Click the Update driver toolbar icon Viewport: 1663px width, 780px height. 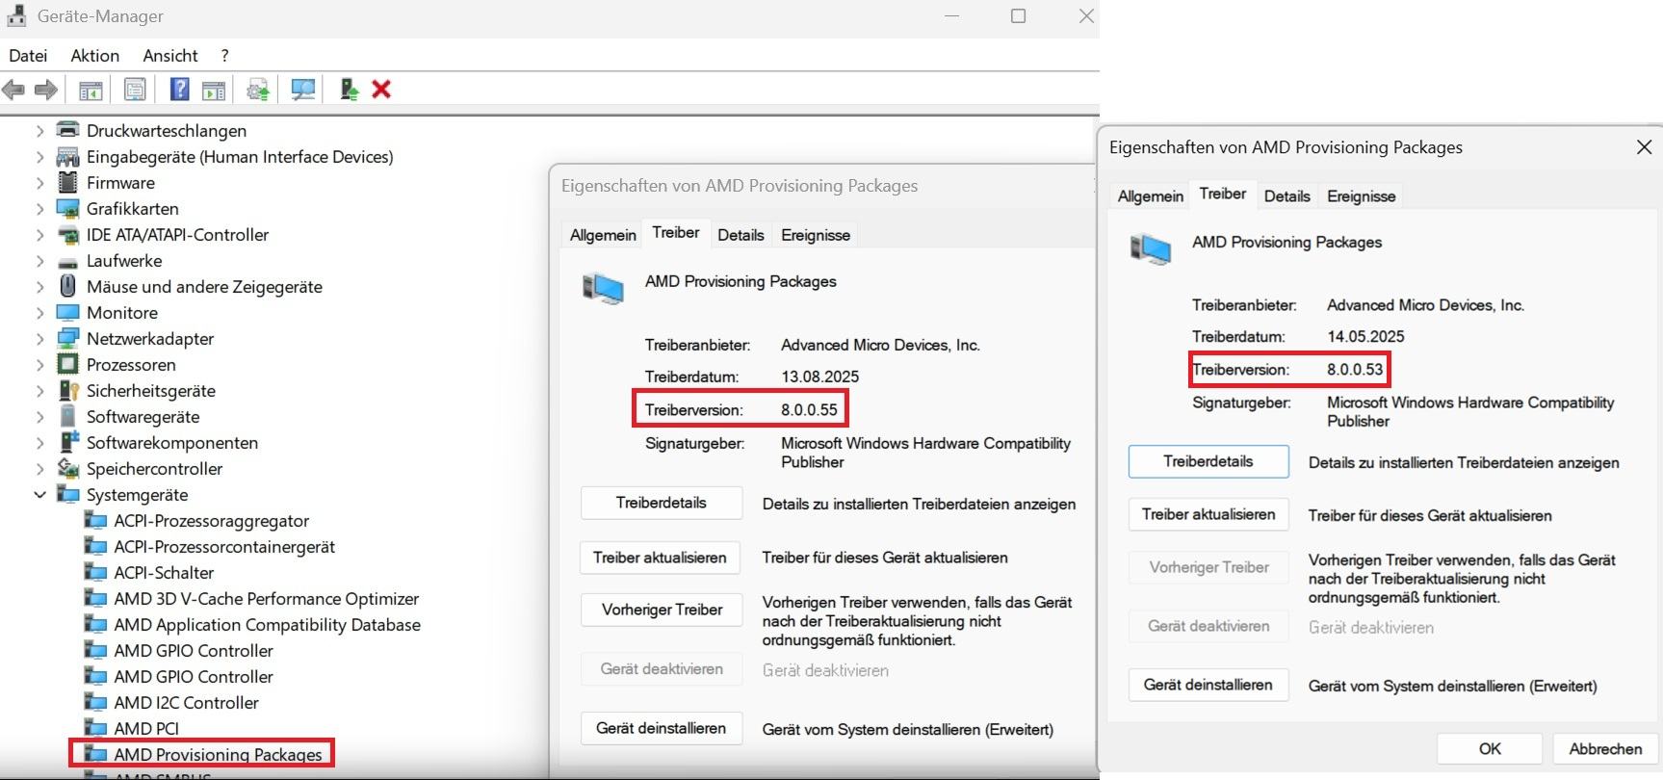tap(258, 91)
